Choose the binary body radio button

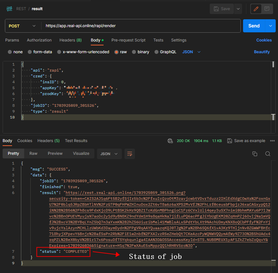point(134,52)
